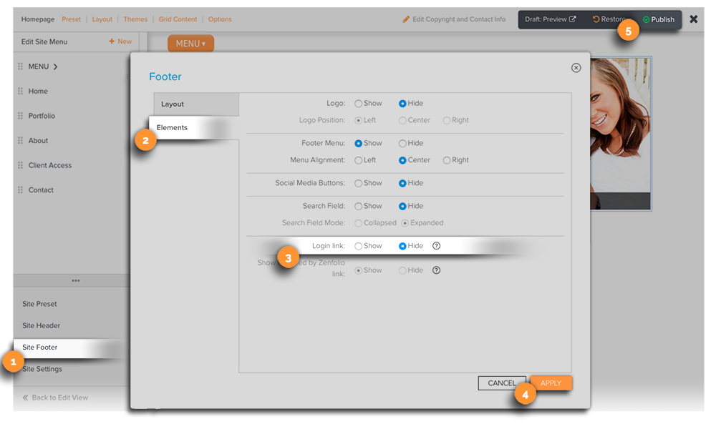Select the Portfolio menu entry
This screenshot has height=424, width=716.
click(x=42, y=116)
